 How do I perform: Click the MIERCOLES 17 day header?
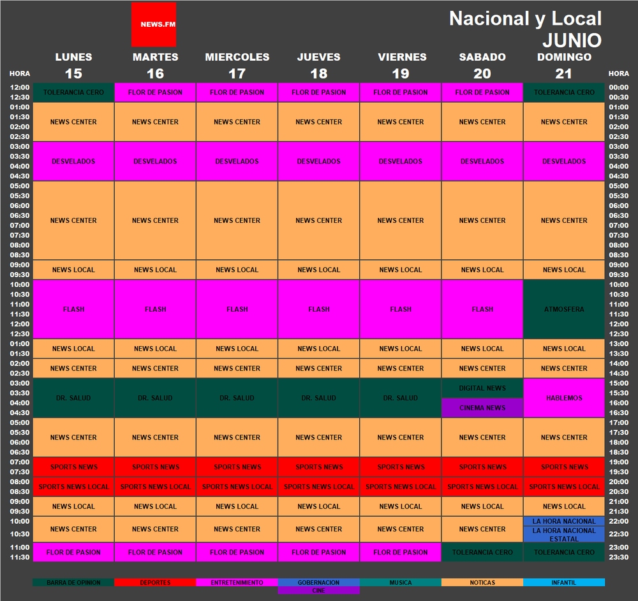tap(237, 63)
